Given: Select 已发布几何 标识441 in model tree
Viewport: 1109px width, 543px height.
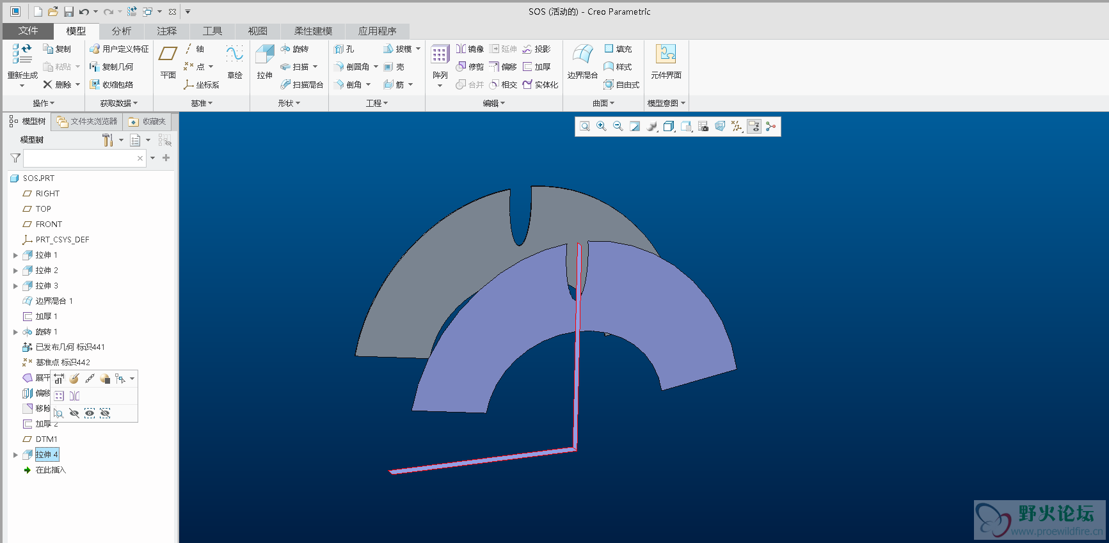Looking at the screenshot, I should pyautogui.click(x=70, y=347).
